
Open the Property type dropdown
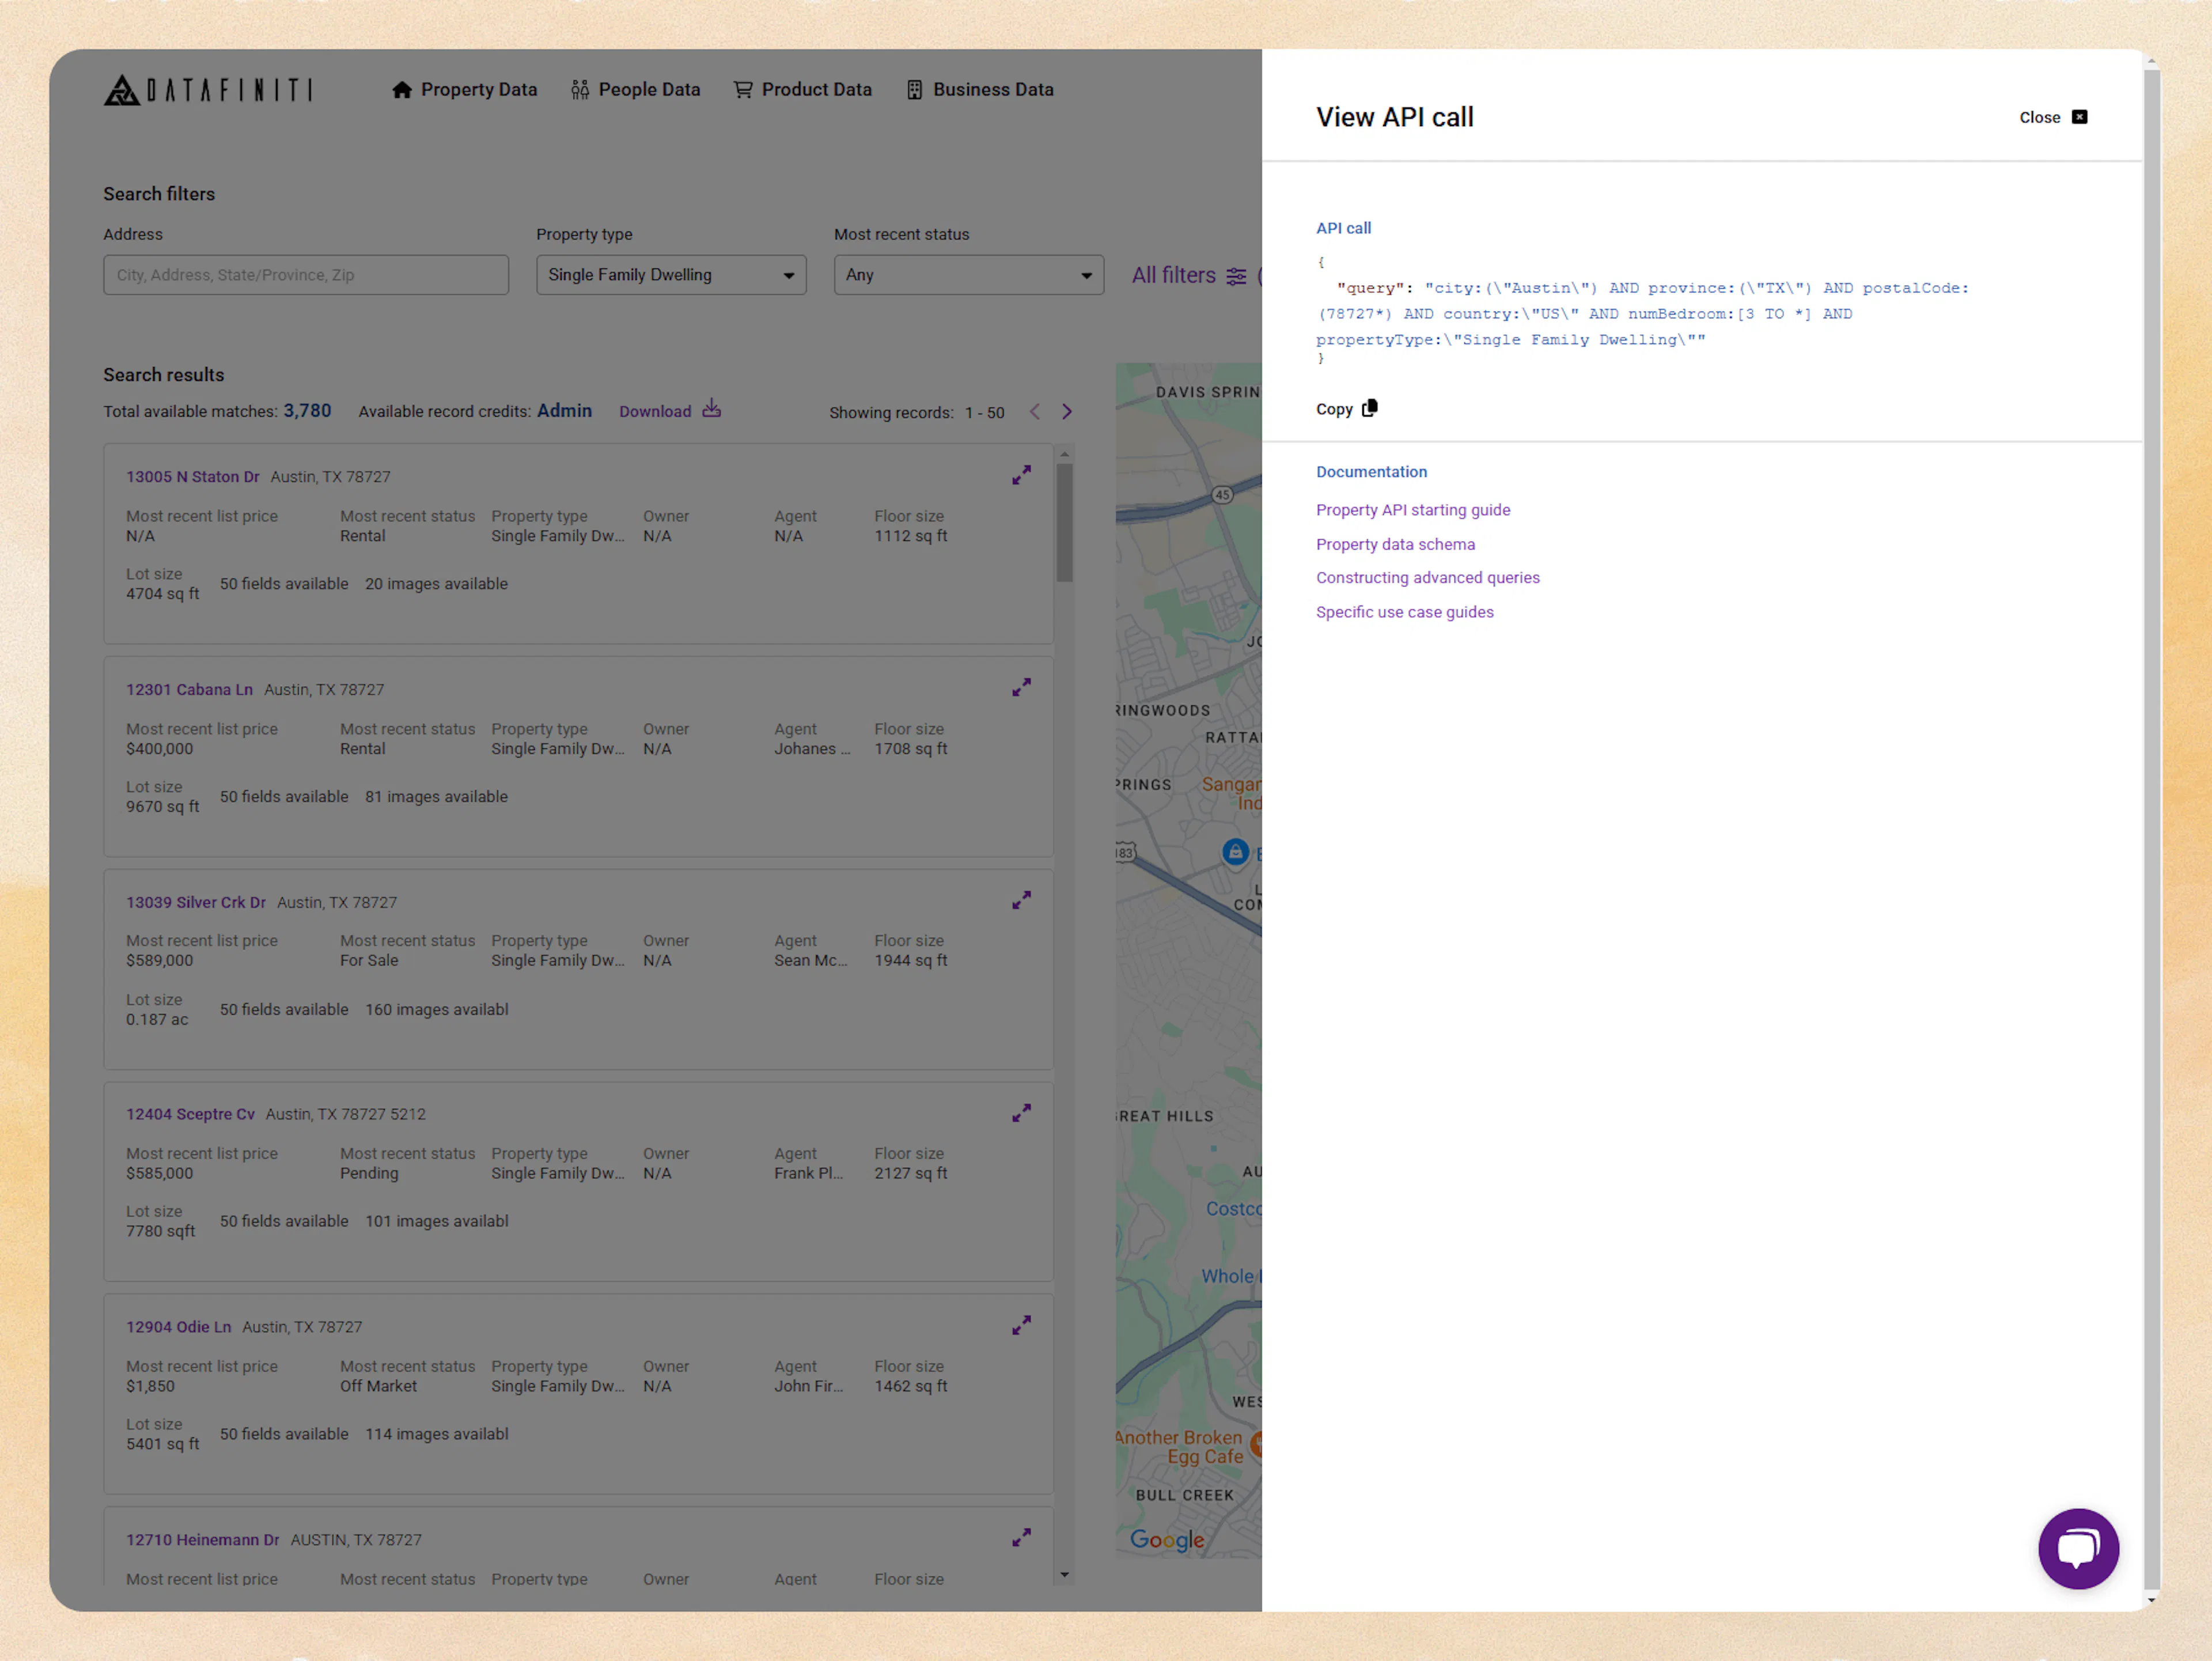[670, 274]
